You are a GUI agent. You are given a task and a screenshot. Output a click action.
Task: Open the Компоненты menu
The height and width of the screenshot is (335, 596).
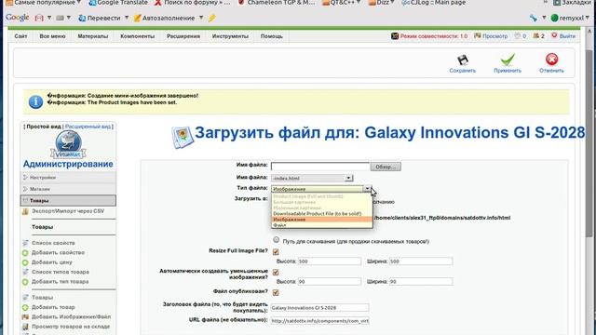(x=138, y=36)
